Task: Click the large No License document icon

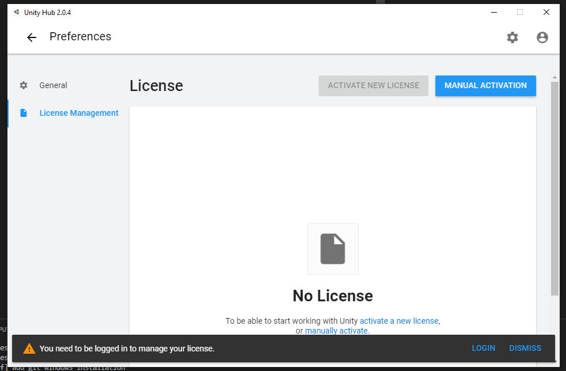Action: coord(333,249)
